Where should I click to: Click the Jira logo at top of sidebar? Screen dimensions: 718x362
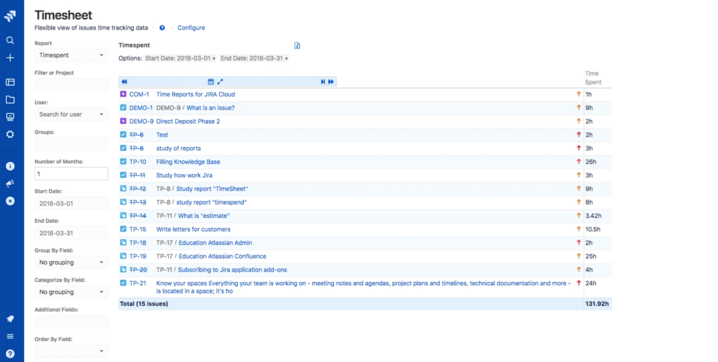(10, 15)
